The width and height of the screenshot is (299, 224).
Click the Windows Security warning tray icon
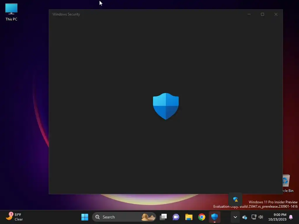235,199
